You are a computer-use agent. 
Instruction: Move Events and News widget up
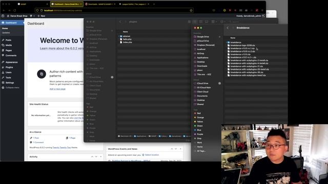pos(172,149)
